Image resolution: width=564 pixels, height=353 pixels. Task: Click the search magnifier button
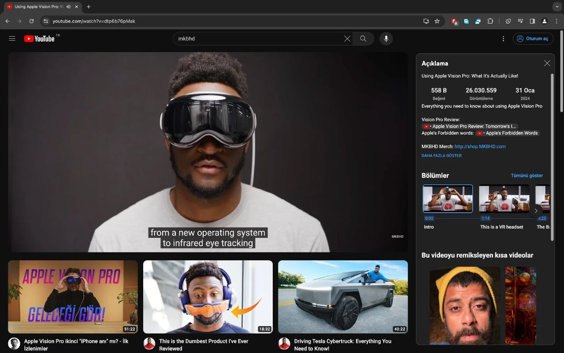(363, 39)
